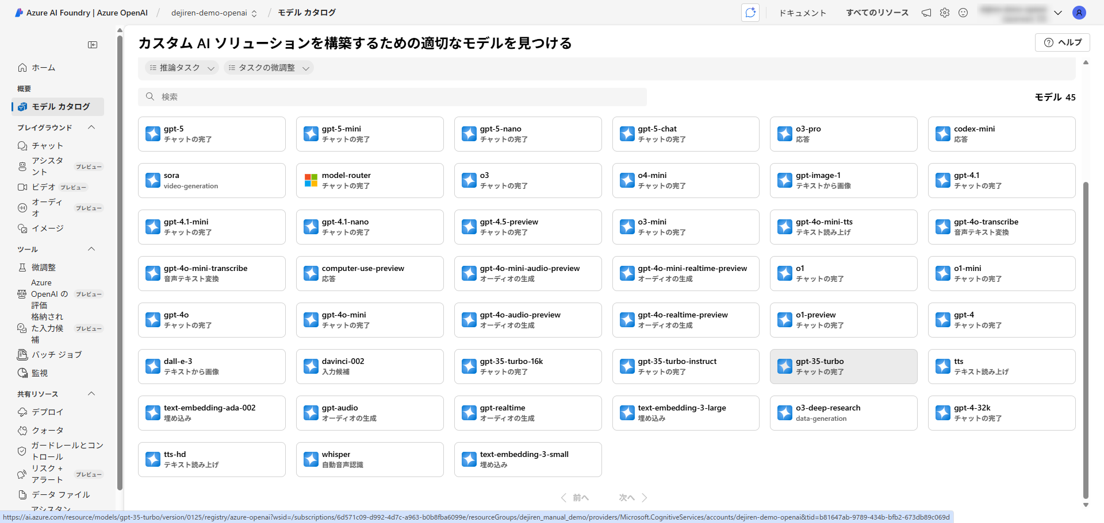Screen dimensions: 1104x523
Task: Open the gpt-4o-mini model card
Action: pyautogui.click(x=370, y=320)
